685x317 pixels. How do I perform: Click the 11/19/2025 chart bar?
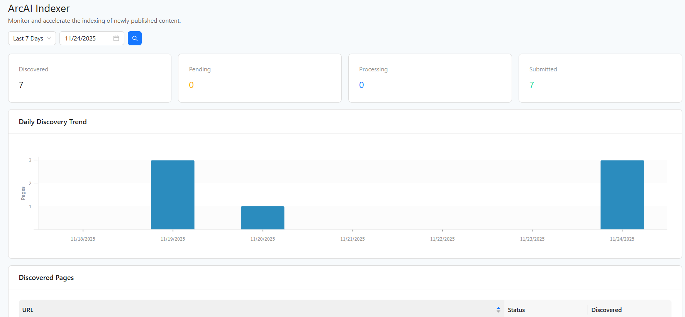pos(173,195)
